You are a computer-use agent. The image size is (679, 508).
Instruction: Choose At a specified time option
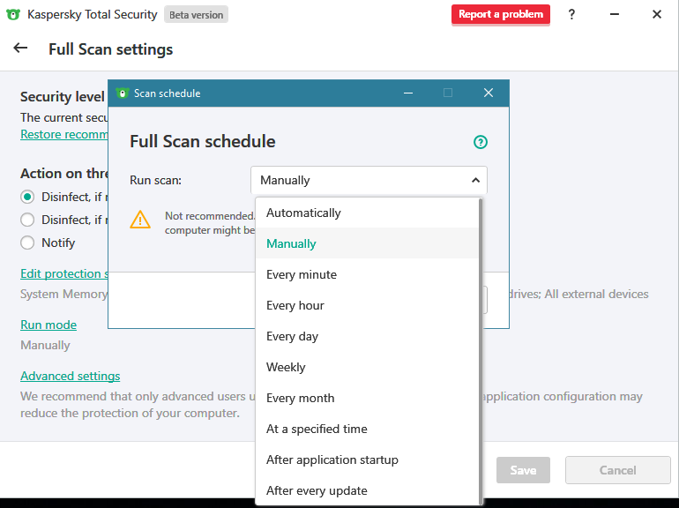(x=367, y=429)
